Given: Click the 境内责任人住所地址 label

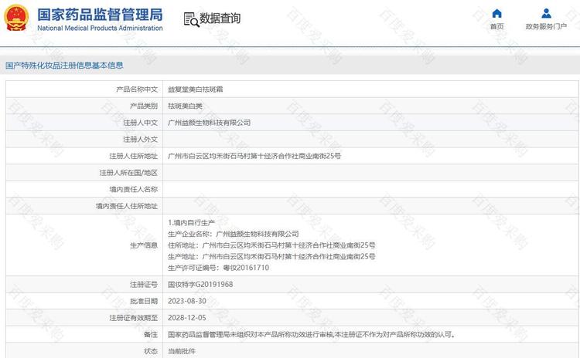Looking at the screenshot, I should [x=127, y=206].
